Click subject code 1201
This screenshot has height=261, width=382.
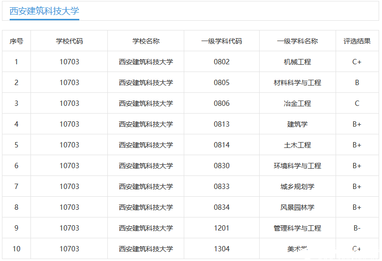[221, 228]
